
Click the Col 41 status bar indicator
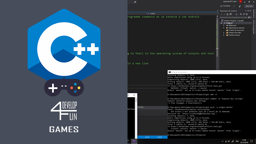tap(159, 137)
